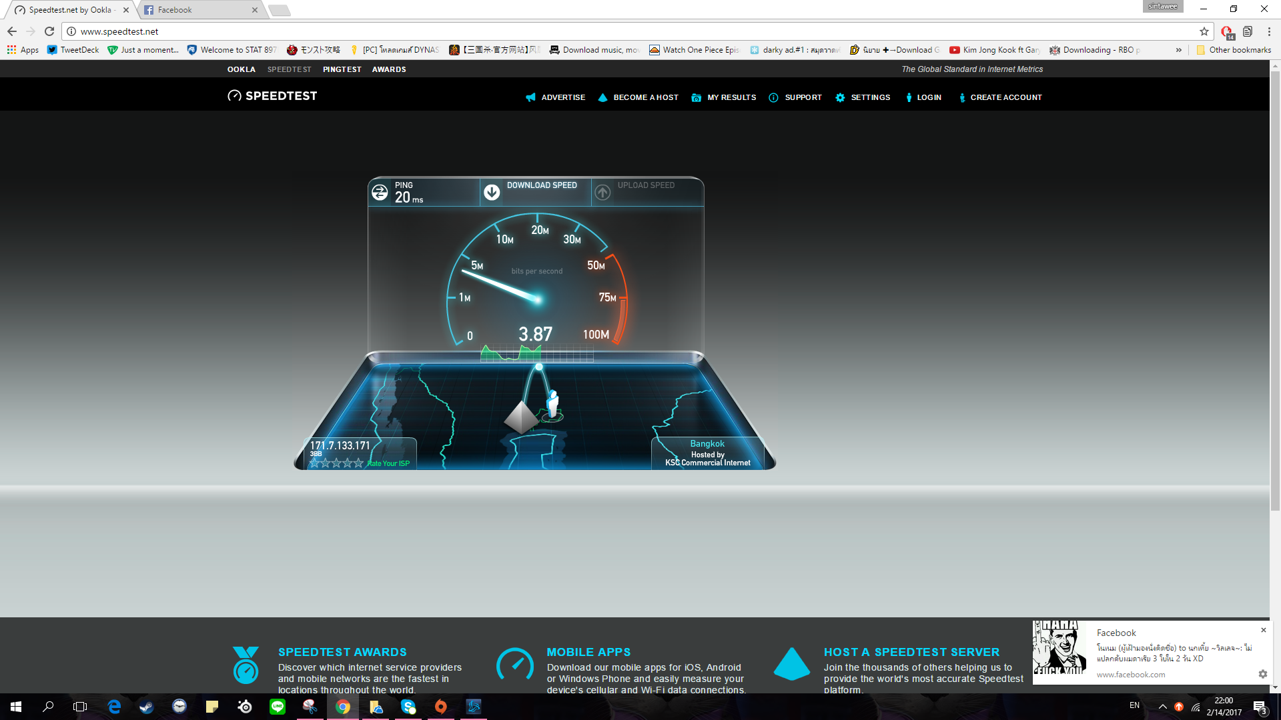Click the Ping section icon
The width and height of the screenshot is (1281, 720).
tap(380, 192)
